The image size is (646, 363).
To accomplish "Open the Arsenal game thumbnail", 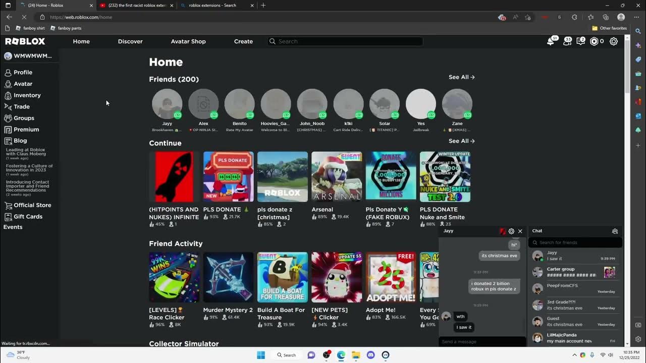I will (337, 177).
